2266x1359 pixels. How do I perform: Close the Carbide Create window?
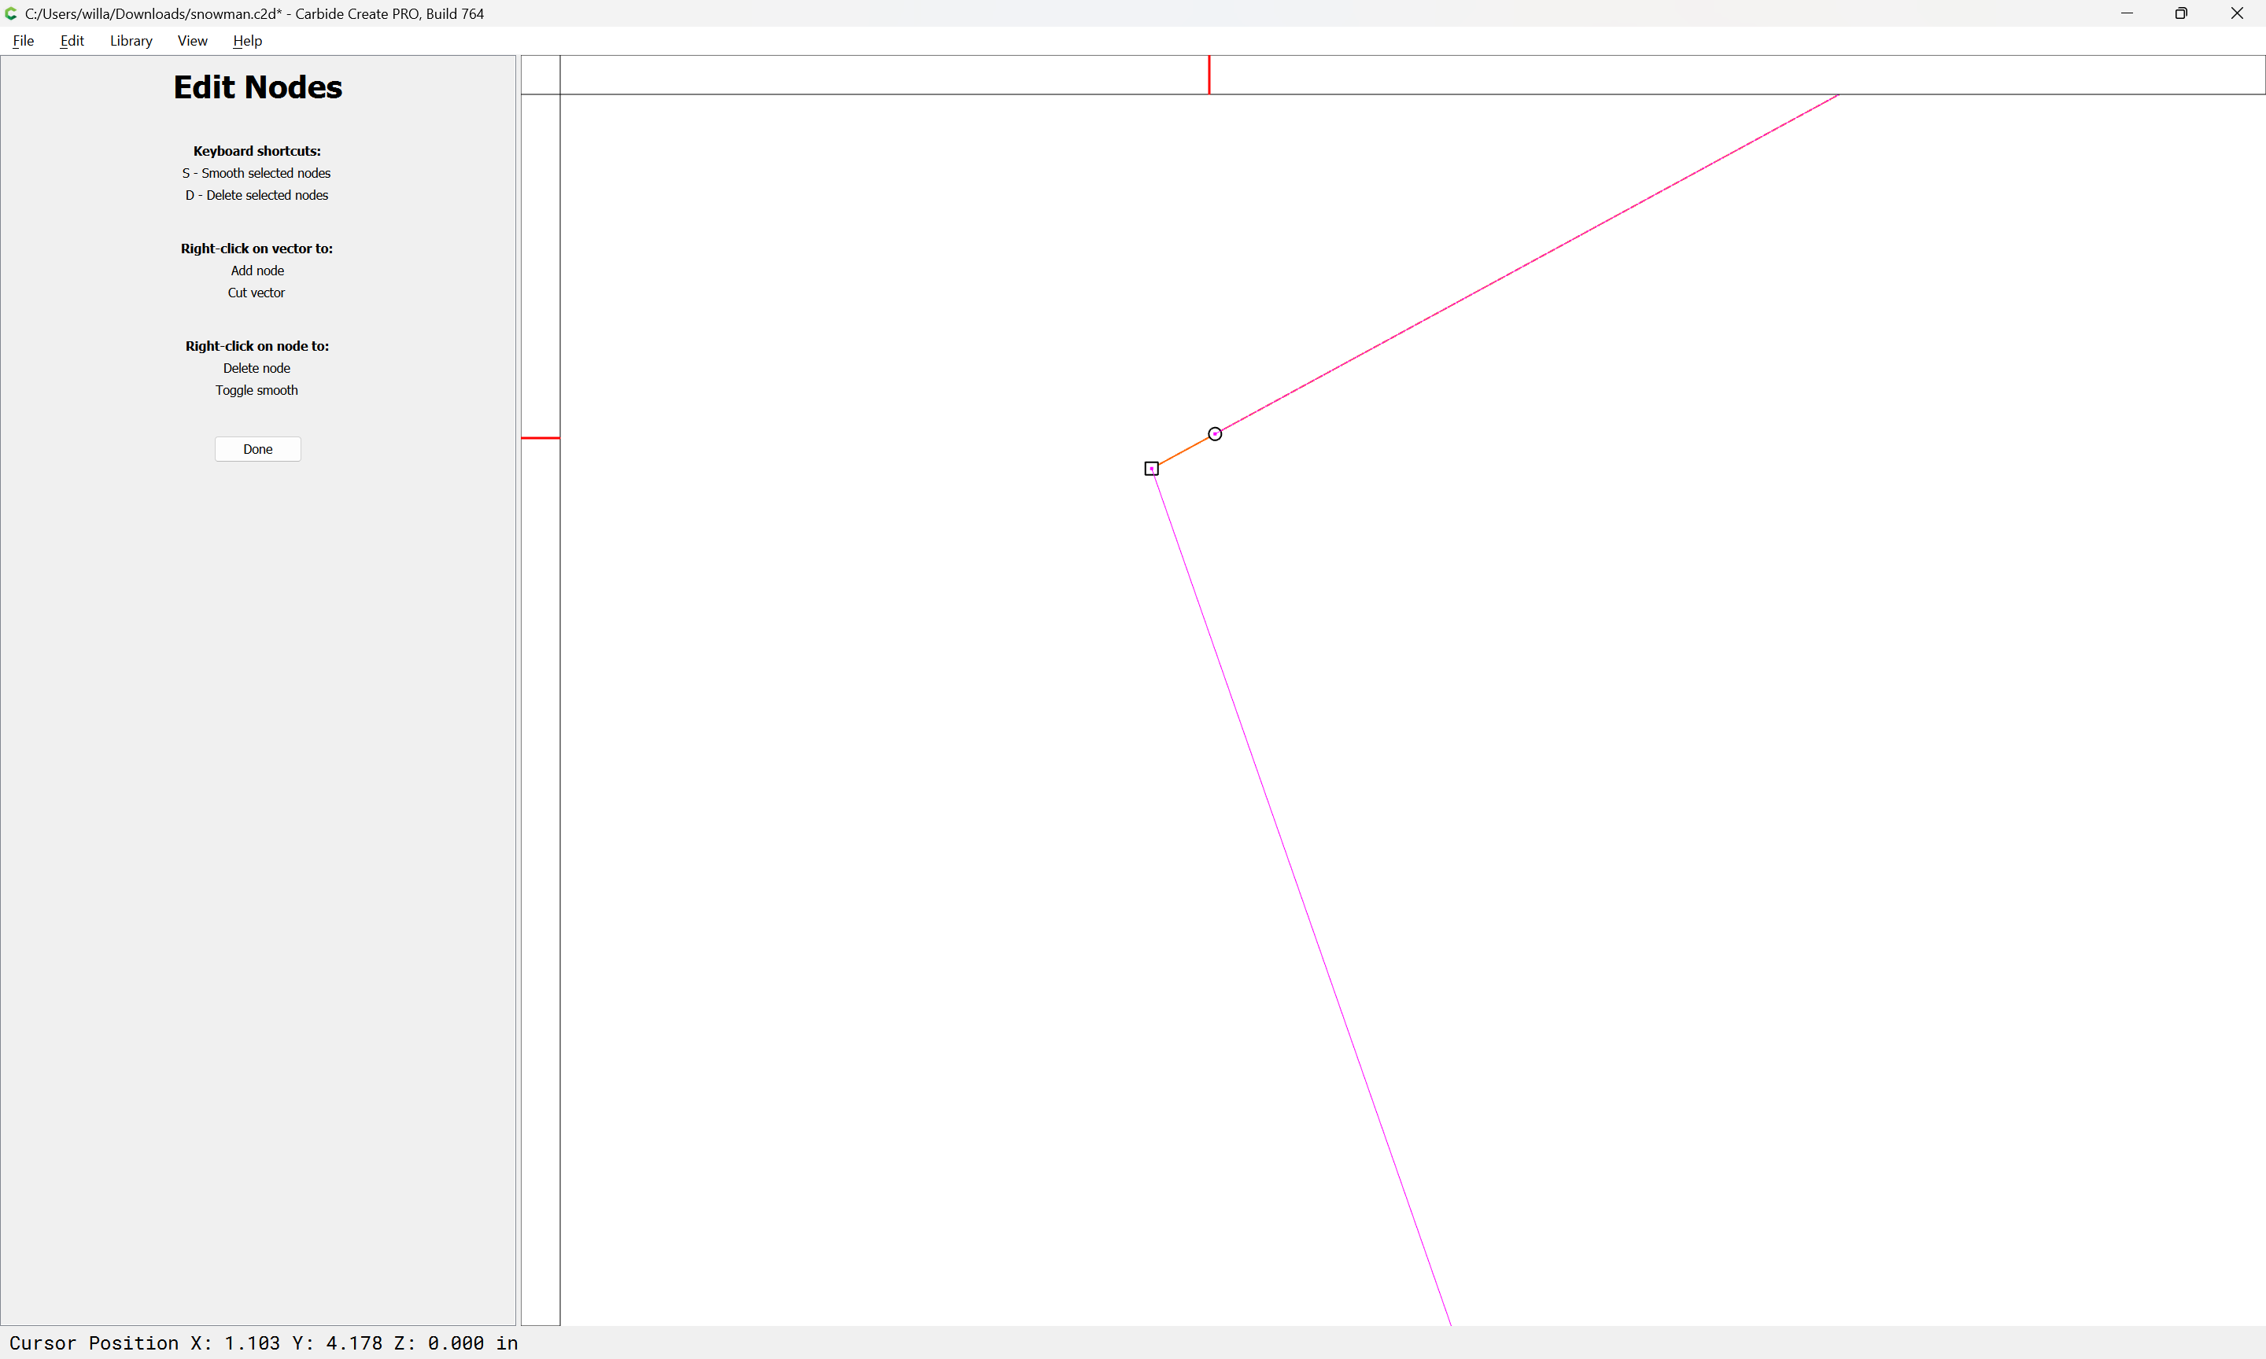[x=2237, y=13]
